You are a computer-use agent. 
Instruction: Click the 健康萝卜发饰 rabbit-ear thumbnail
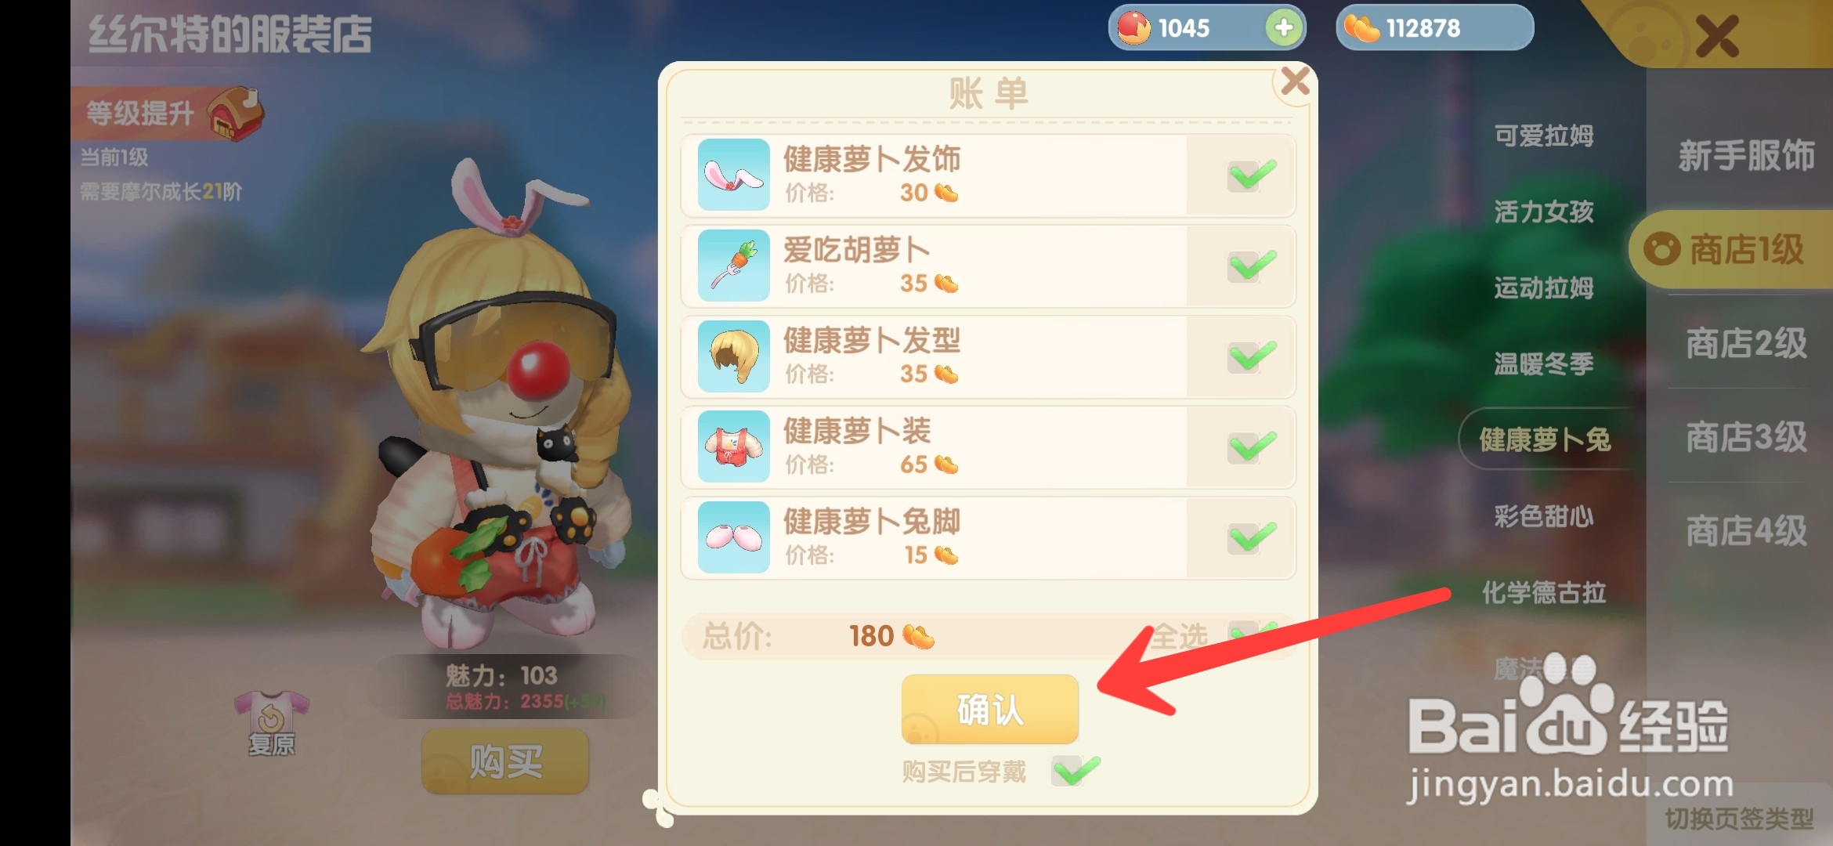tap(734, 175)
